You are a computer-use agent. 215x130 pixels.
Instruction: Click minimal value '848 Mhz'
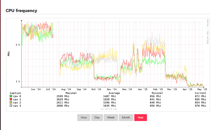click(155, 103)
